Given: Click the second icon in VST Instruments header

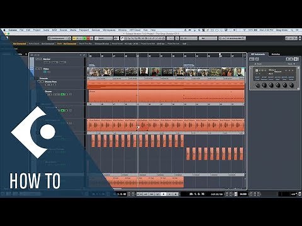Looking at the screenshot, I should tap(257, 59).
